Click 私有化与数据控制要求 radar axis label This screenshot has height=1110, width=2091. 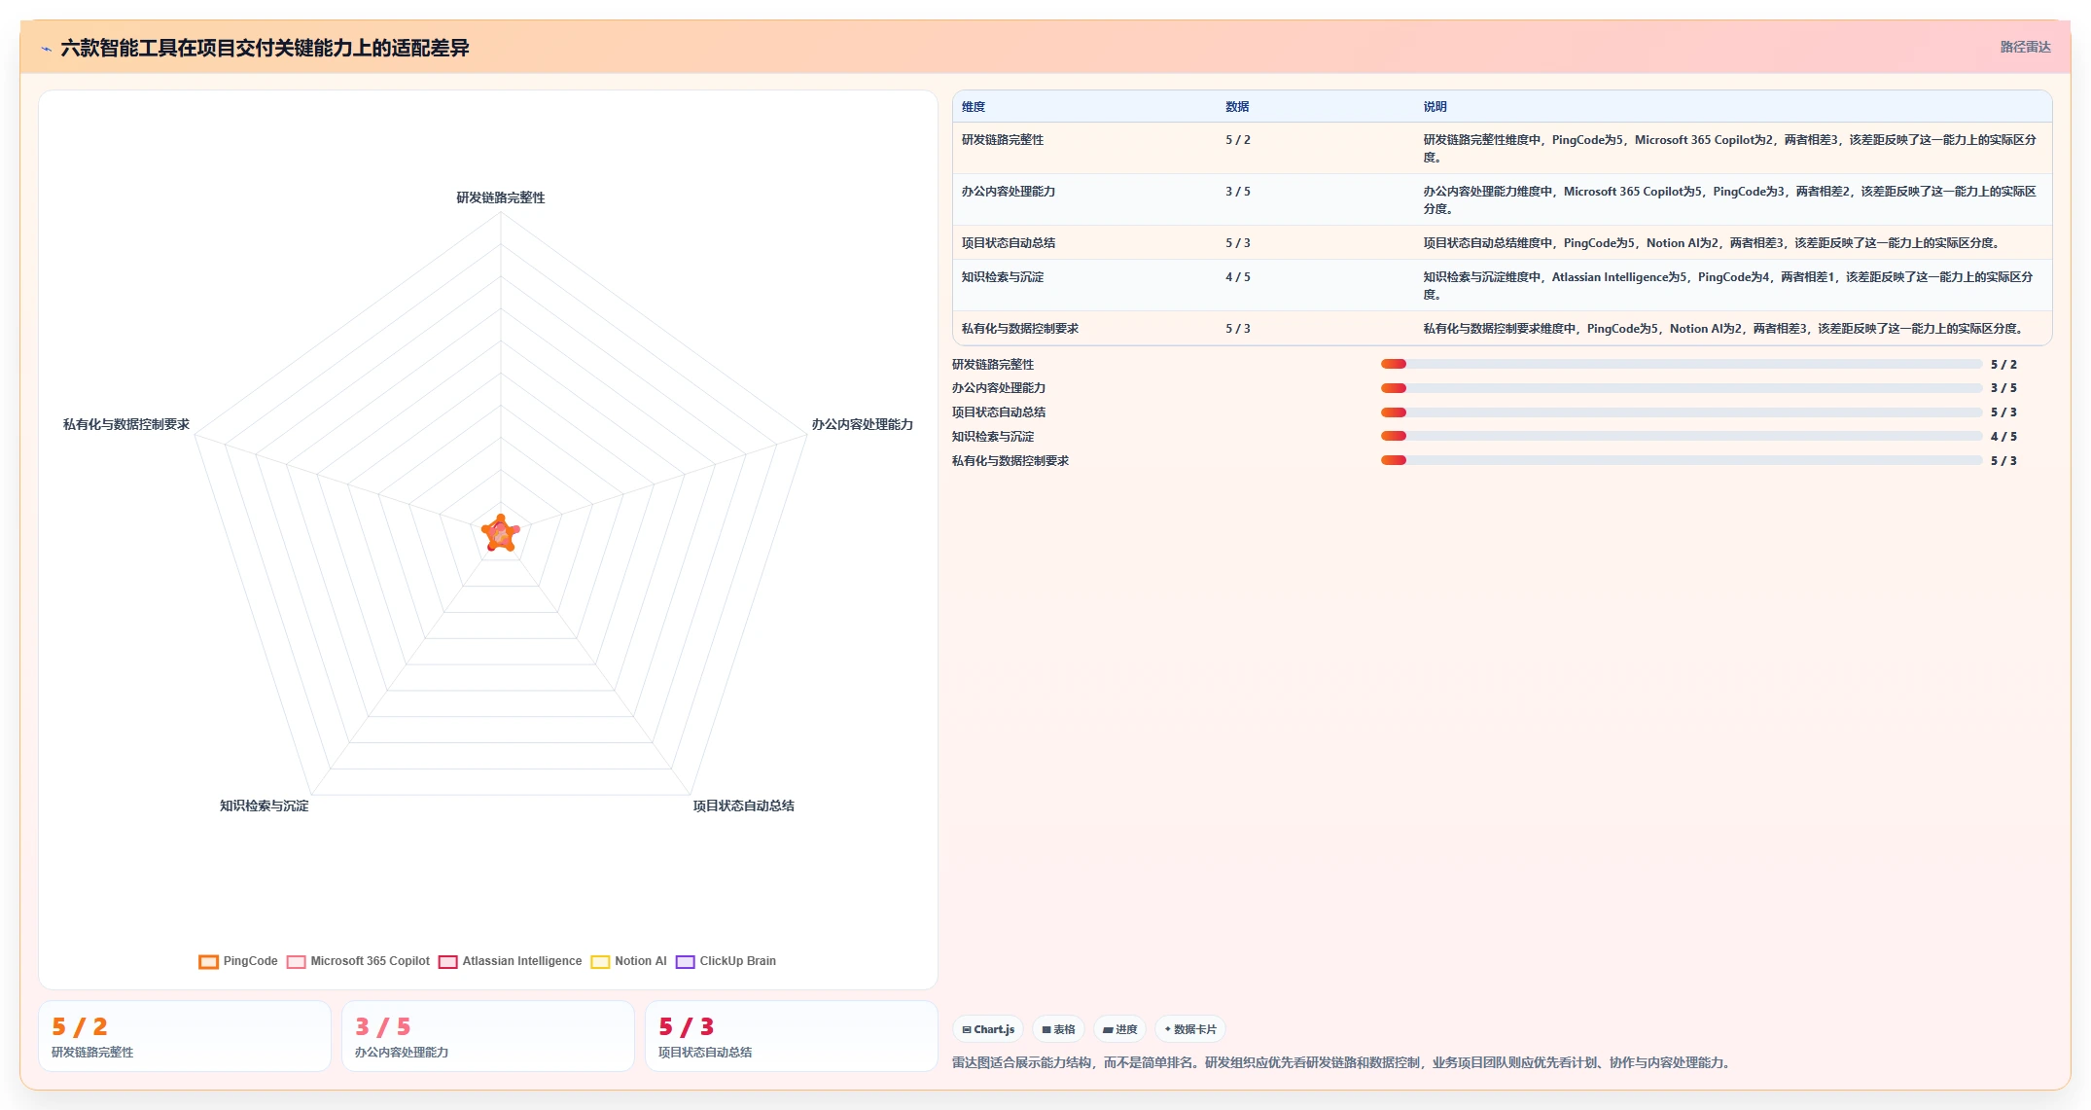click(126, 424)
